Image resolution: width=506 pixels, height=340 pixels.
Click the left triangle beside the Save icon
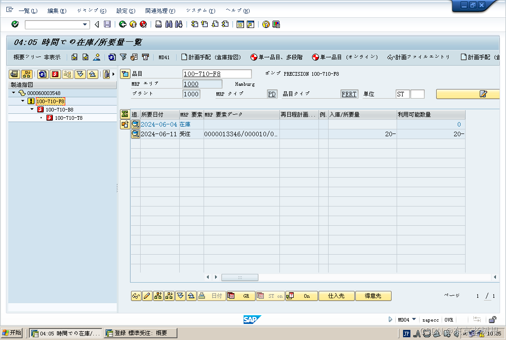97,24
